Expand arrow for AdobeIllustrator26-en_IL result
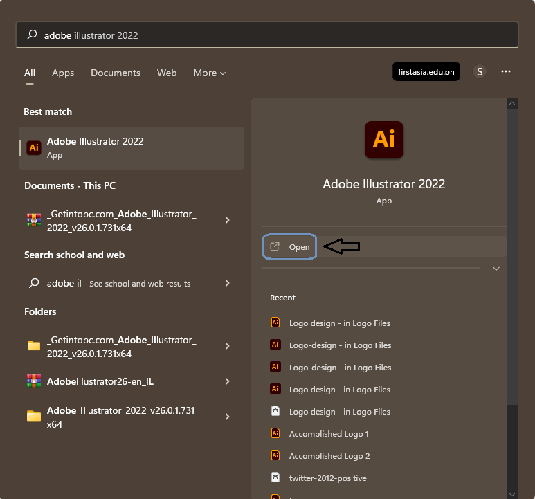The height and width of the screenshot is (499, 535). pyautogui.click(x=228, y=381)
